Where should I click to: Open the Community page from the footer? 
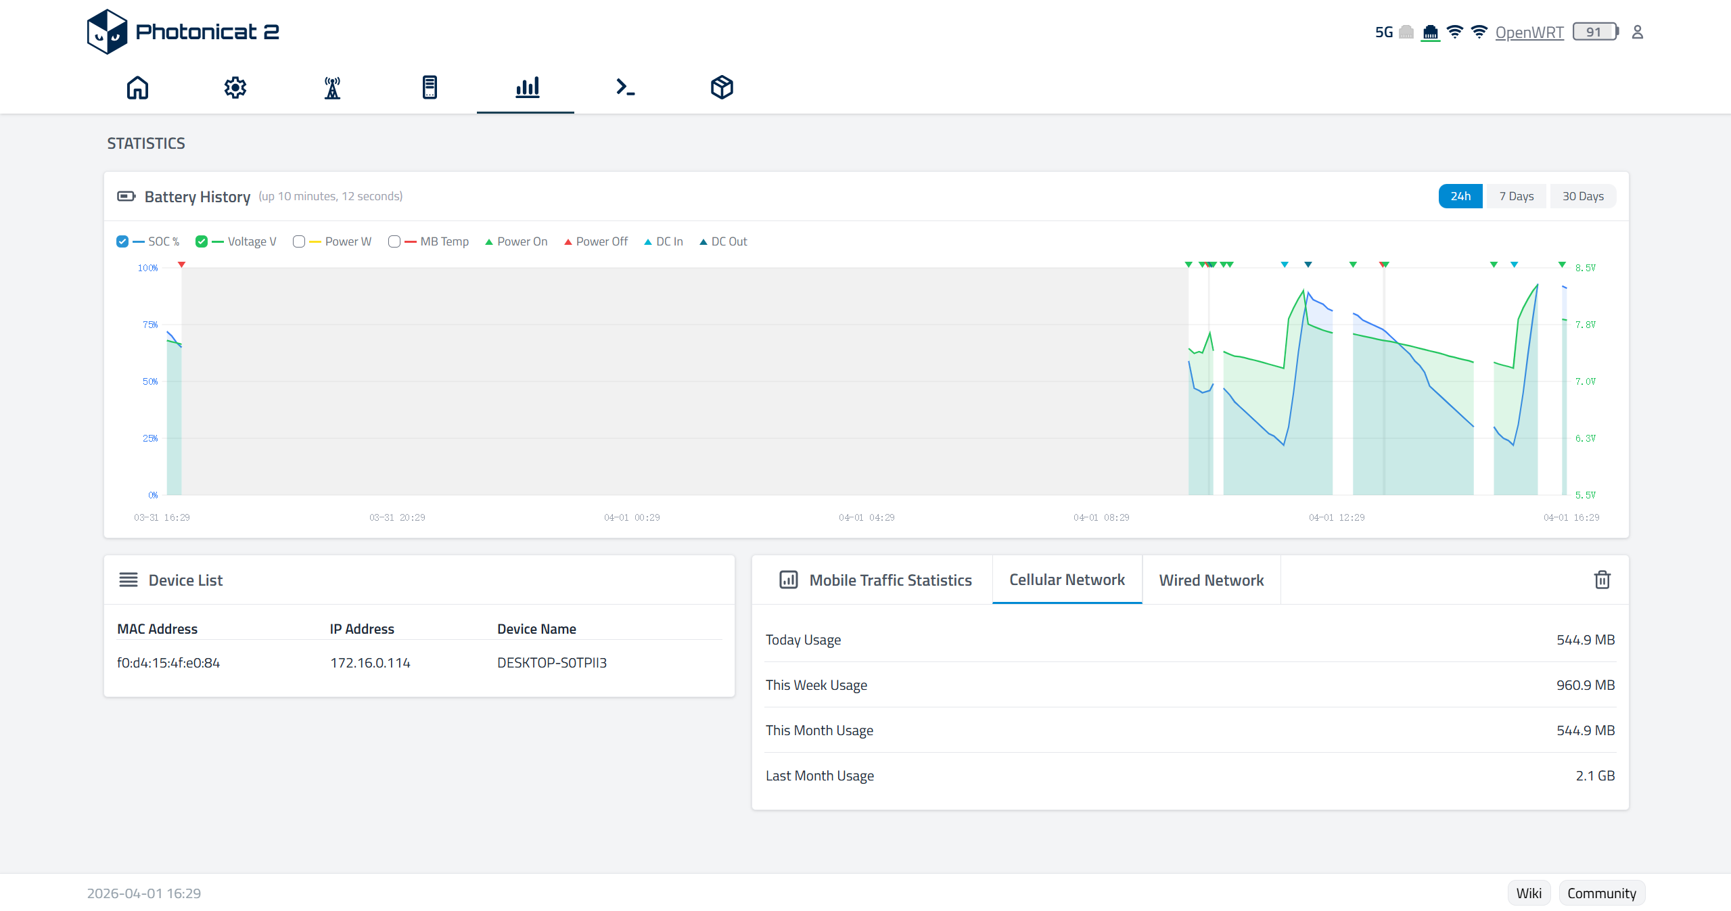tap(1602, 893)
